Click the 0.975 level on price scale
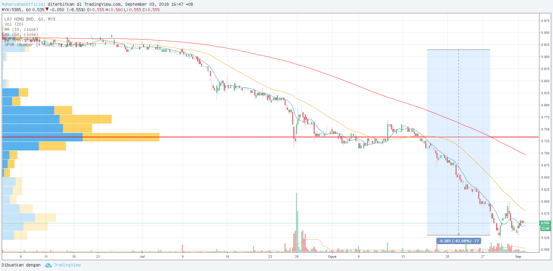The image size is (553, 271). point(545,21)
